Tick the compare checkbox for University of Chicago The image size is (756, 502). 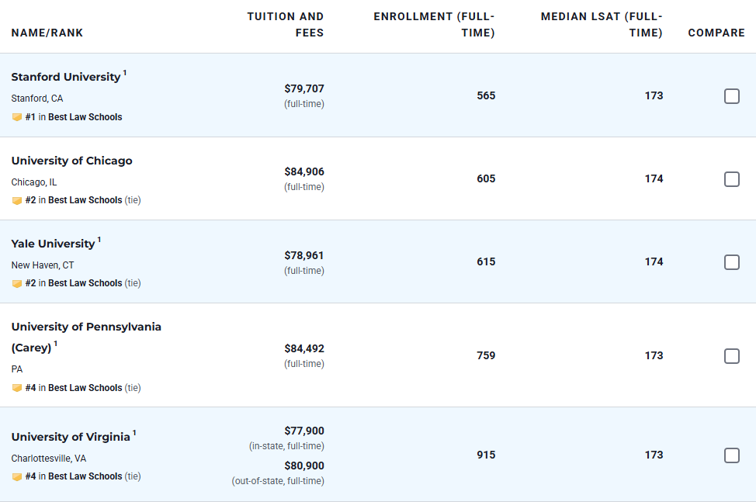coord(731,179)
